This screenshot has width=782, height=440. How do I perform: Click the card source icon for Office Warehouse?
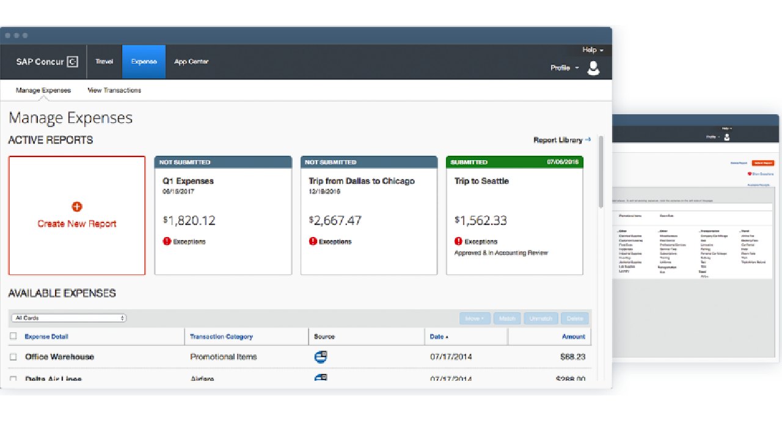(x=320, y=357)
